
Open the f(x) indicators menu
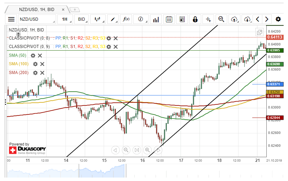click(x=126, y=19)
